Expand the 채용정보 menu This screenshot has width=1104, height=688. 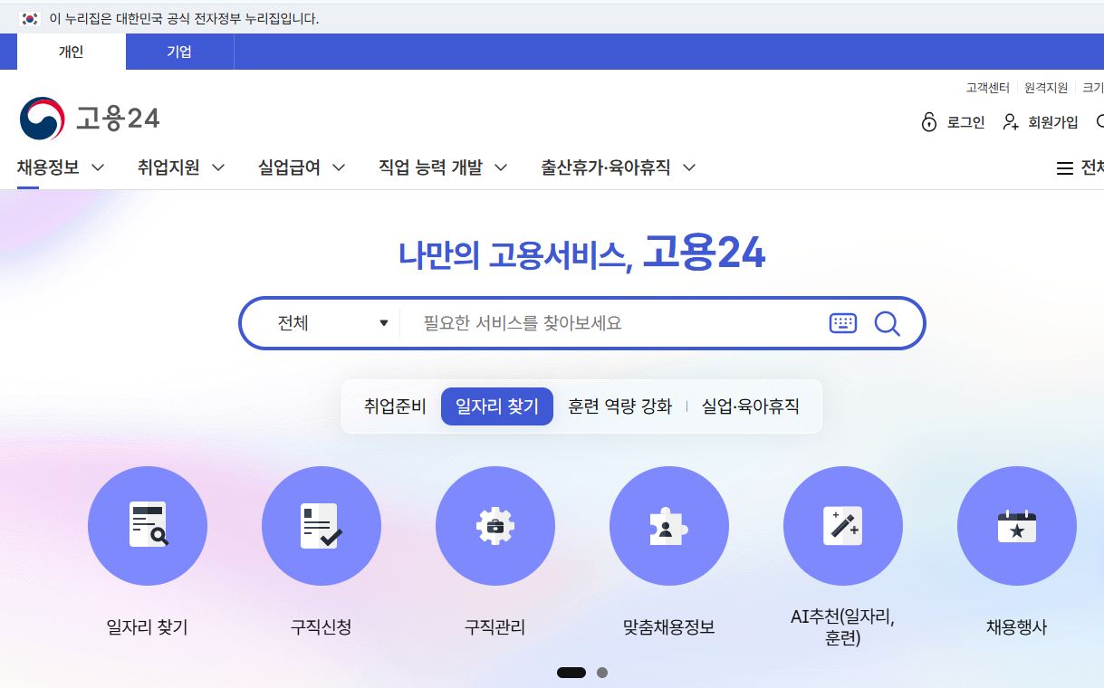(x=61, y=167)
